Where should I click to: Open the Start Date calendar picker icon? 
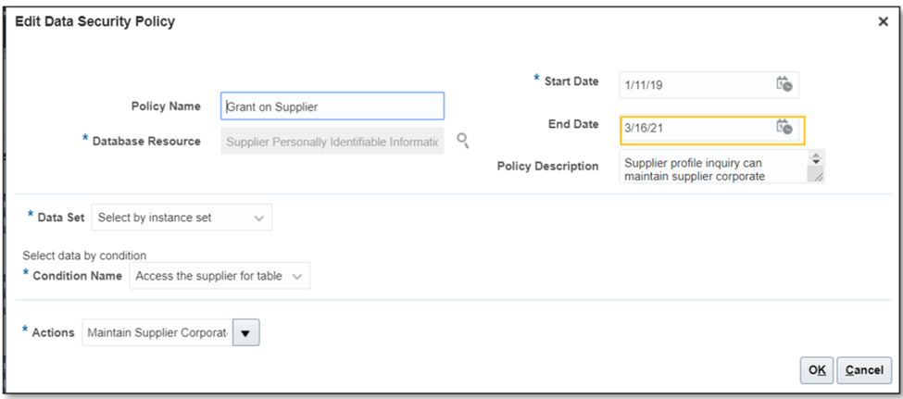[x=784, y=83]
